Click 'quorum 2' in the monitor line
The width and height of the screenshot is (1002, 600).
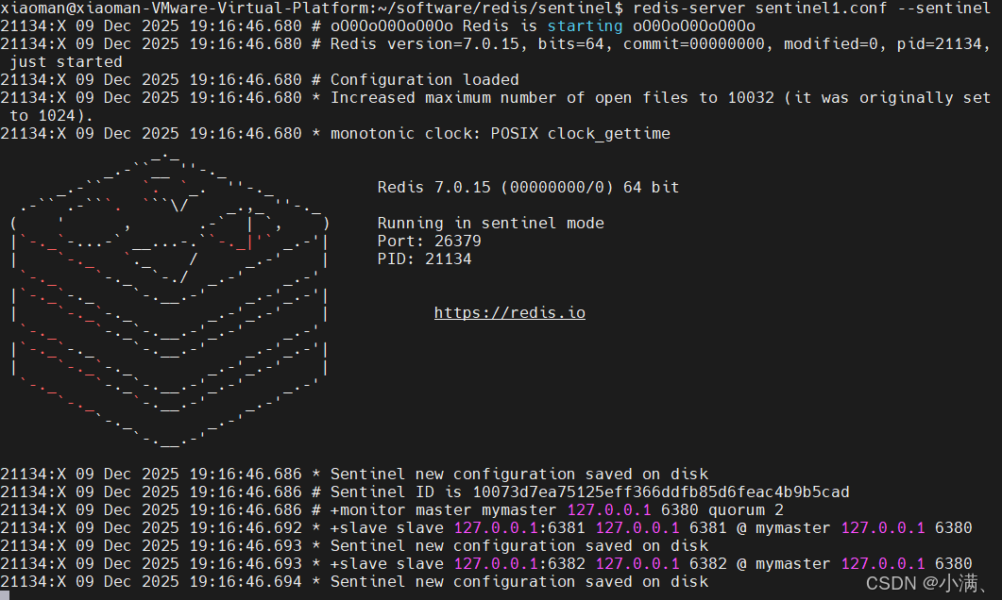coord(746,510)
